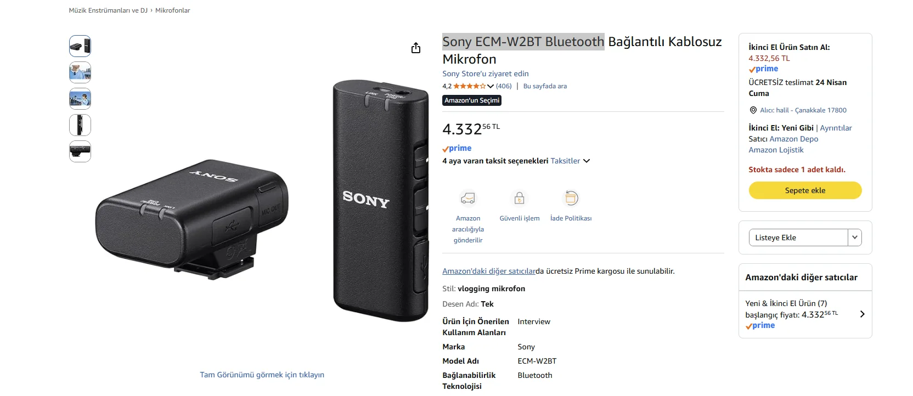The width and height of the screenshot is (913, 396).
Task: Click the secure transaction lock icon
Action: [519, 198]
